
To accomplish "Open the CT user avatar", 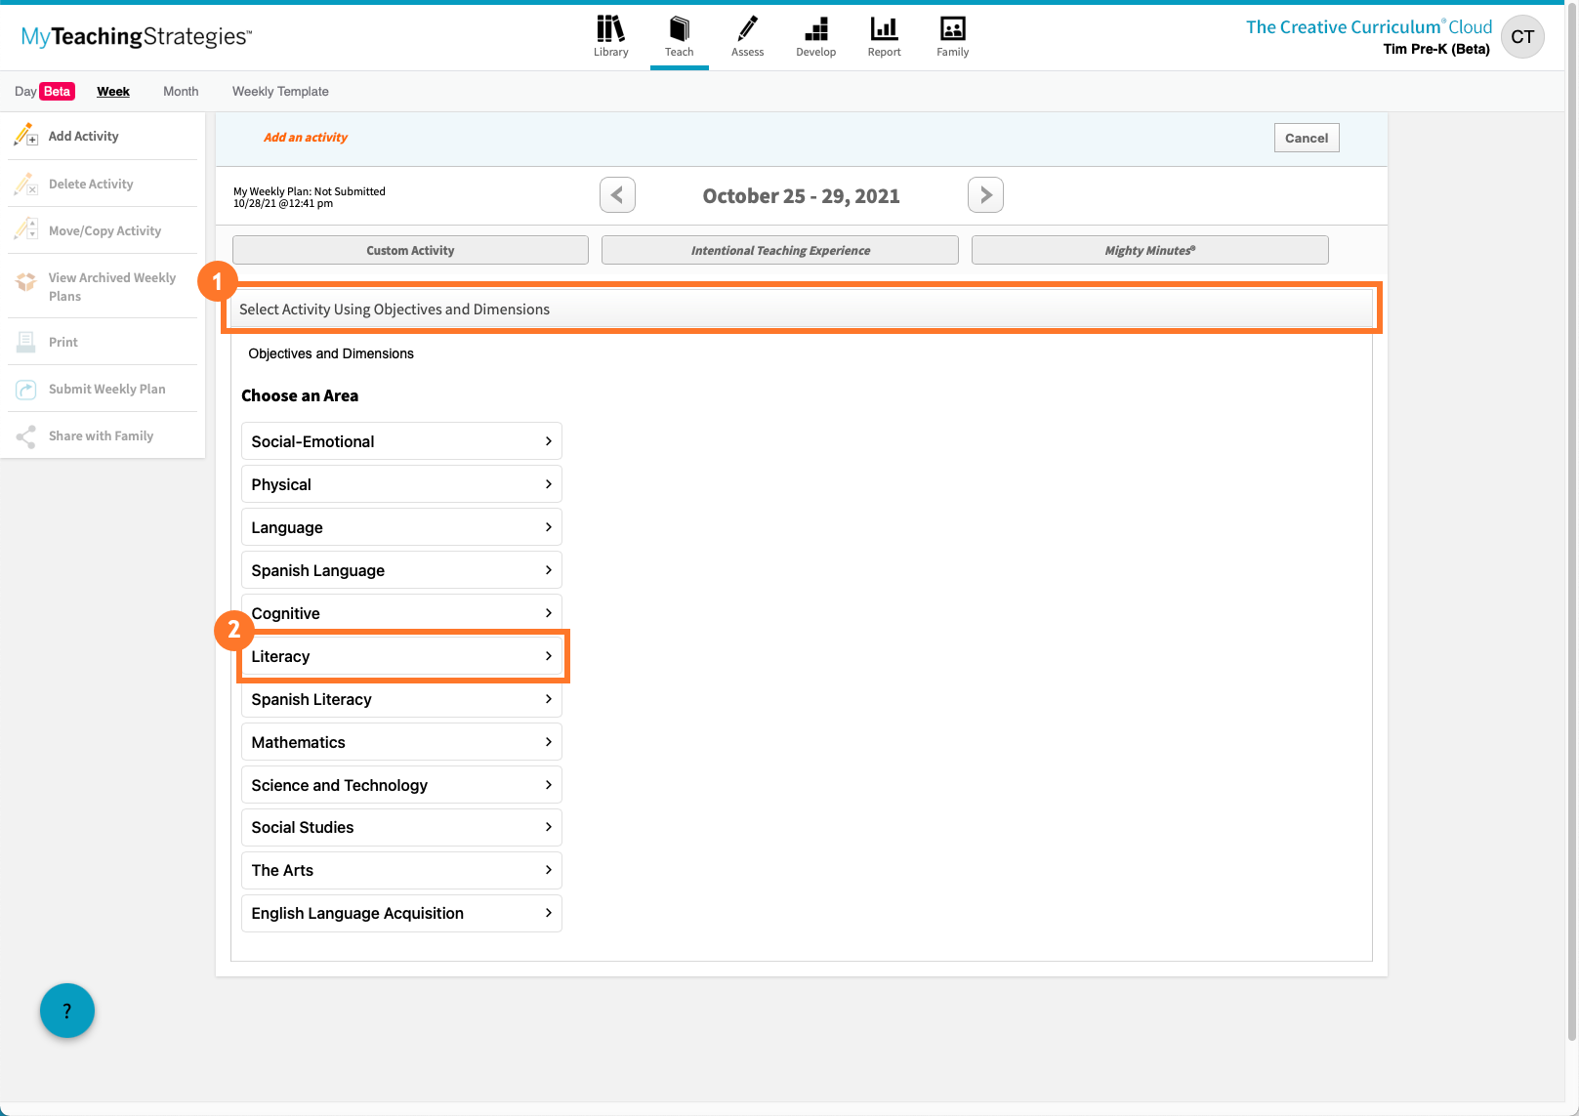I will [1521, 37].
